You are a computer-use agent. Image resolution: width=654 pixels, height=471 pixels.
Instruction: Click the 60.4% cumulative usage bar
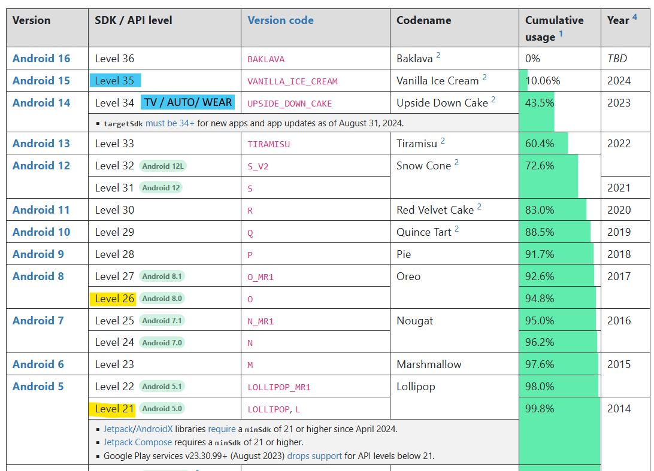(x=543, y=144)
